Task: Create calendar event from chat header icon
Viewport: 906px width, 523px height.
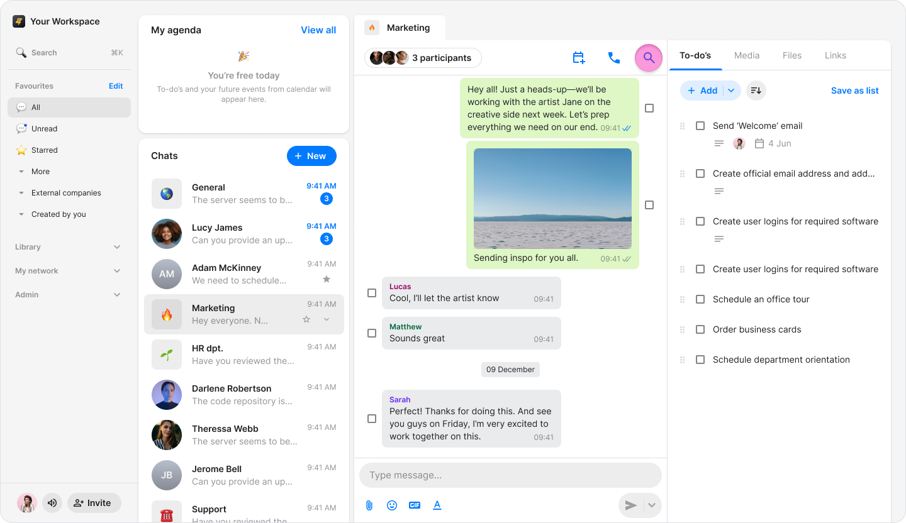Action: 579,58
